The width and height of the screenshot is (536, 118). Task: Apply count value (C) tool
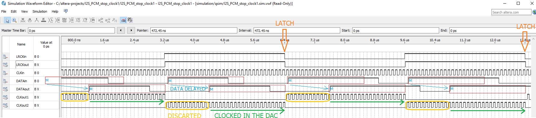[71, 20]
